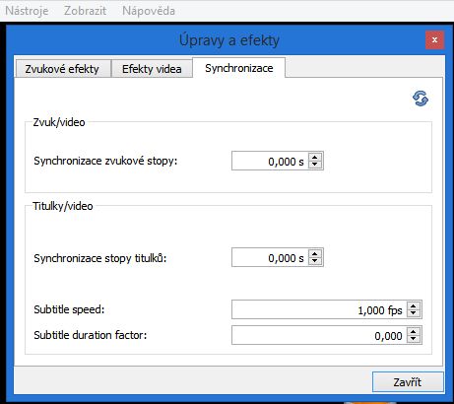
Task: Close the Úpravy a efekty dialog
Action: [434, 40]
